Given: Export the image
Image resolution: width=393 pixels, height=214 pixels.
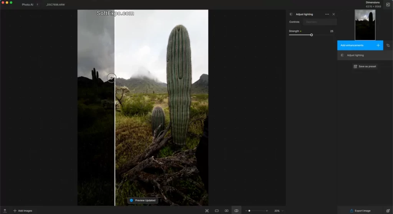Looking at the screenshot, I should tap(360, 211).
